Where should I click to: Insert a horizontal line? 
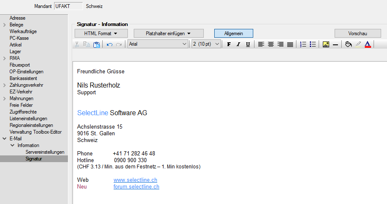coord(335,45)
